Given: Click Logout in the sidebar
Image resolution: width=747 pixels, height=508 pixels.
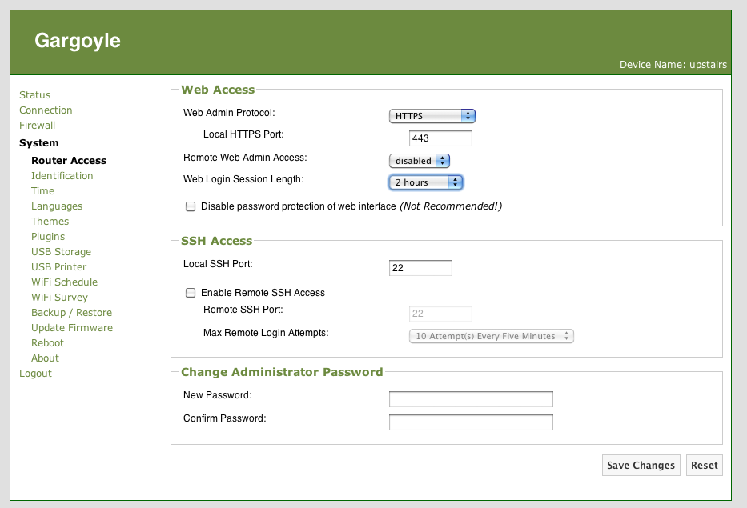Looking at the screenshot, I should coord(35,374).
